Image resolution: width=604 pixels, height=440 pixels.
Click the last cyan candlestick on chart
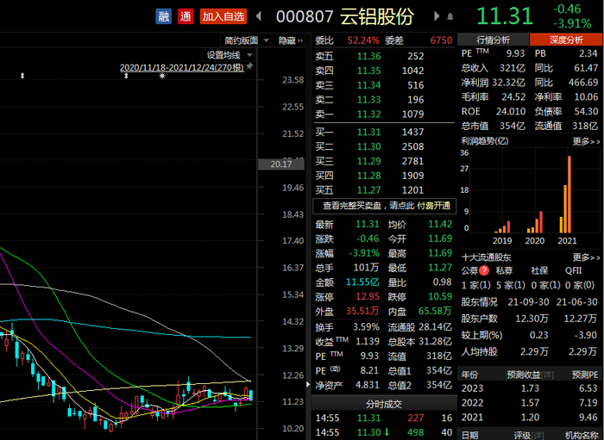251,395
